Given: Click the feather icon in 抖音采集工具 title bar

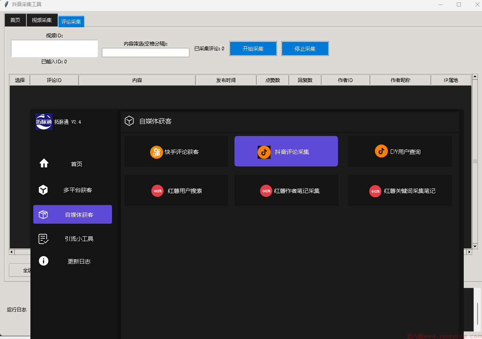Looking at the screenshot, I should [6, 4].
